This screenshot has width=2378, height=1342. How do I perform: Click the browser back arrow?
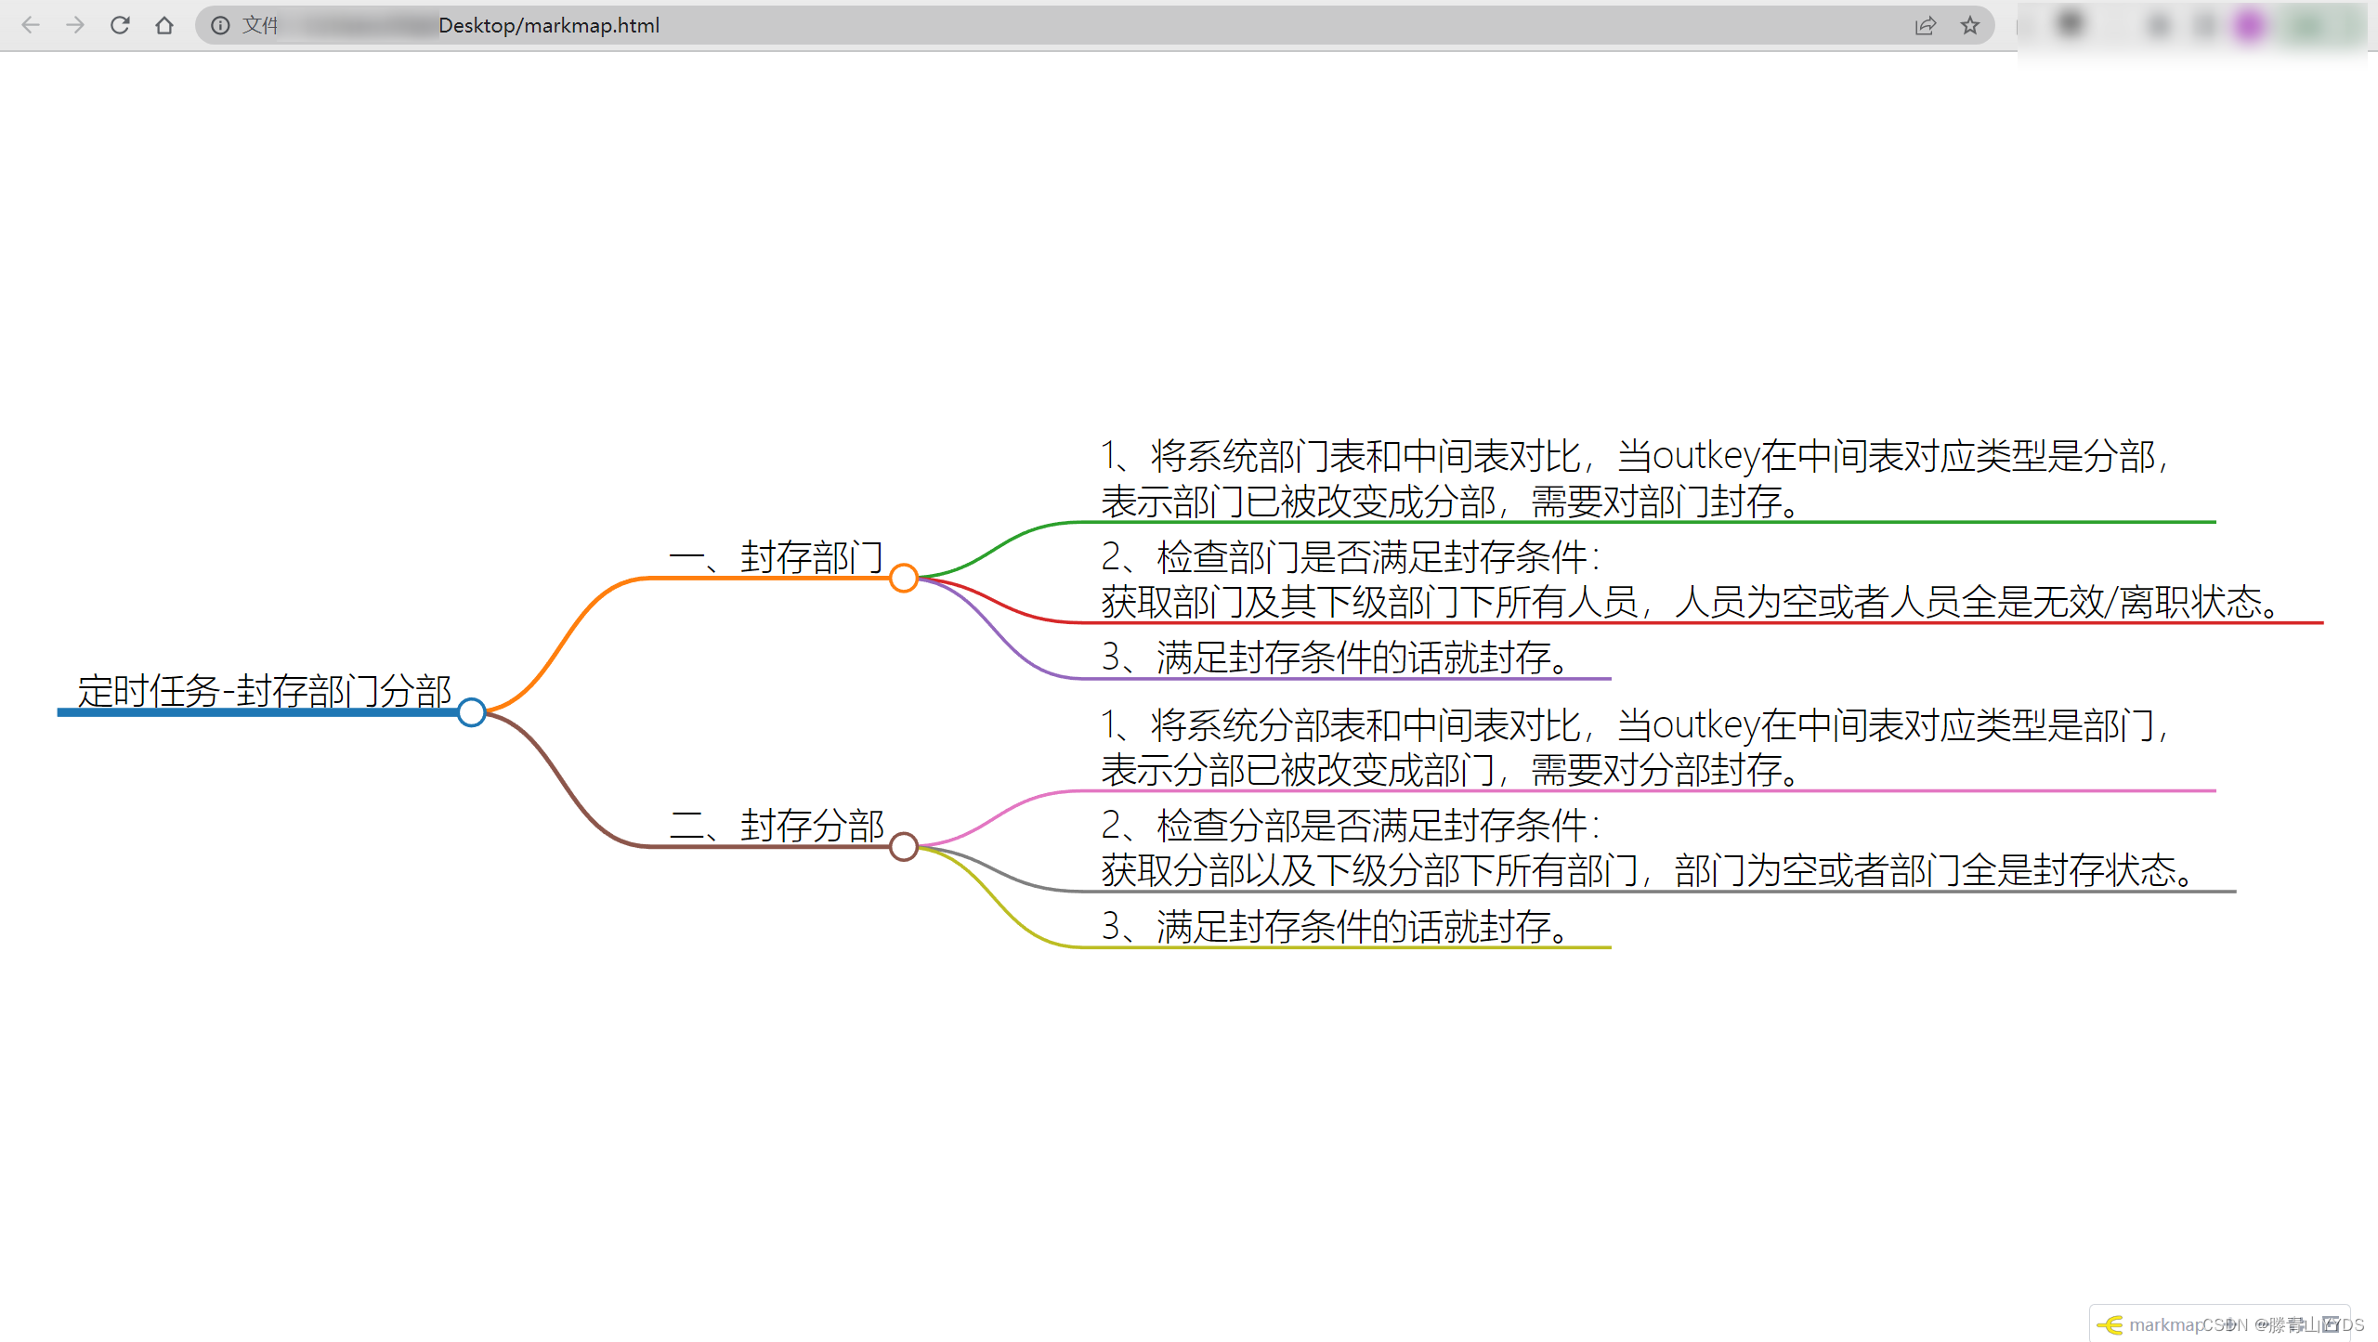pyautogui.click(x=31, y=25)
